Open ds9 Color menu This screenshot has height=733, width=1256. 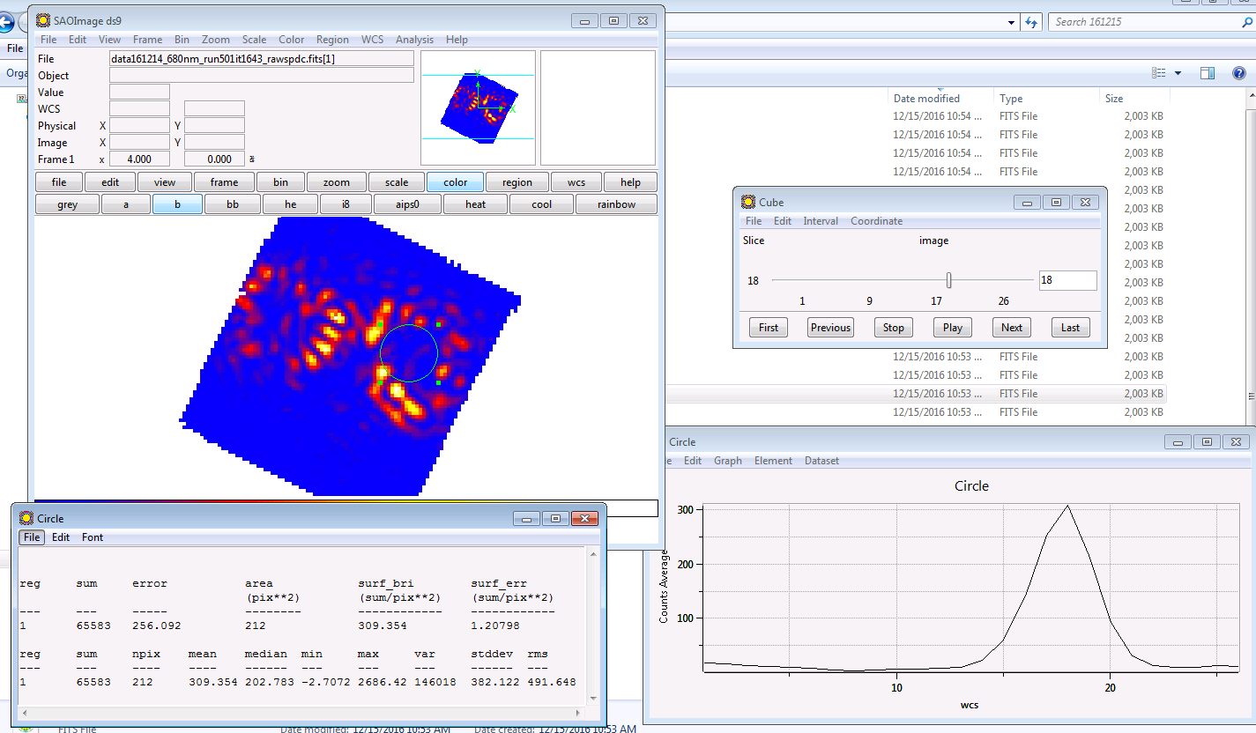[291, 40]
